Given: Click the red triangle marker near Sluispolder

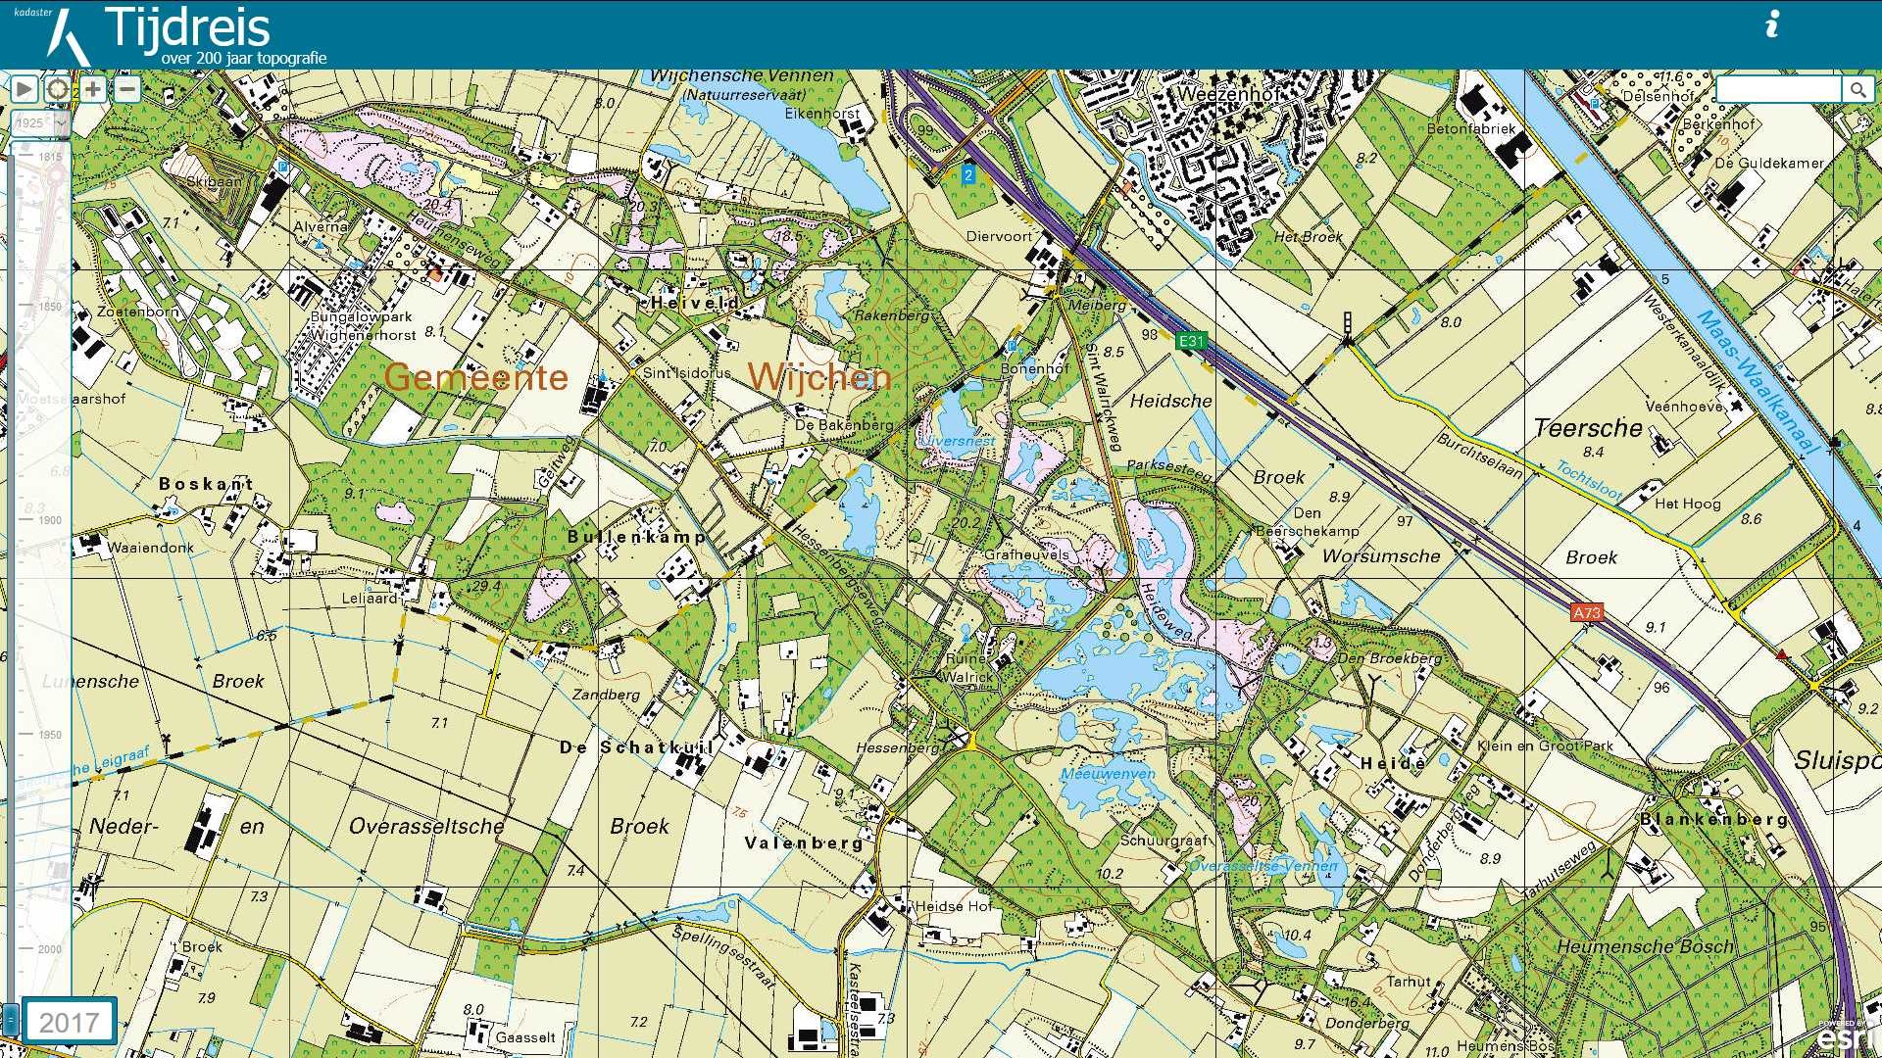Looking at the screenshot, I should [1782, 654].
